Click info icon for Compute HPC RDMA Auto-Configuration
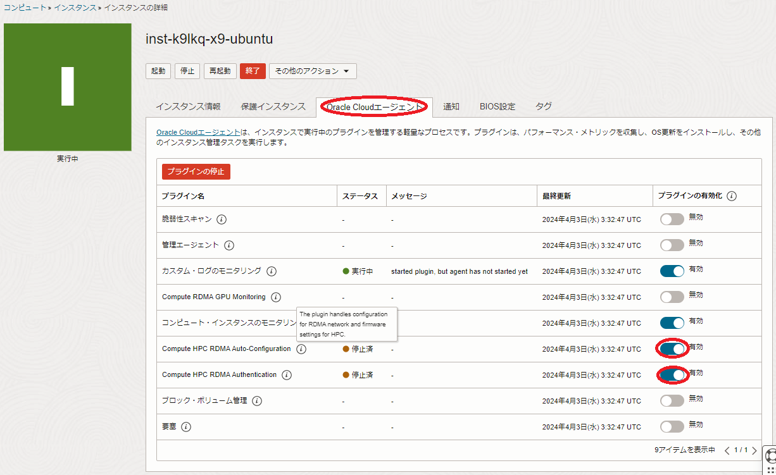 tap(301, 349)
